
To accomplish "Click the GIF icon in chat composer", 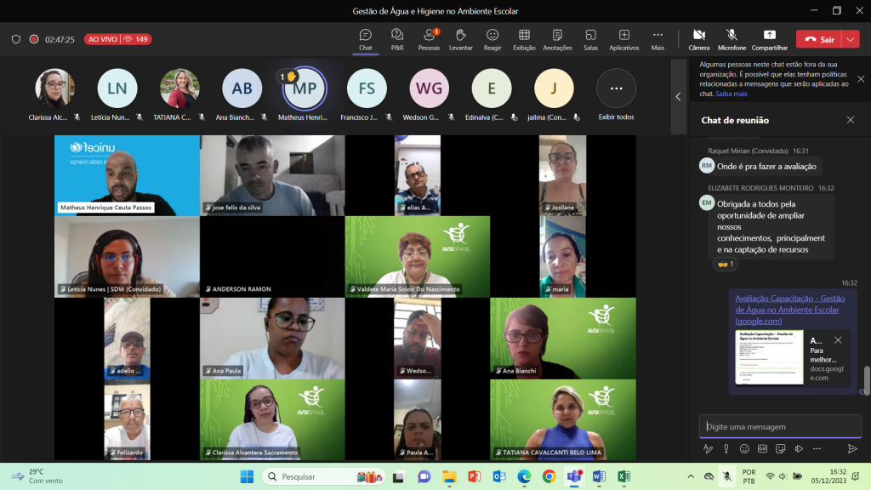I will coord(762,448).
